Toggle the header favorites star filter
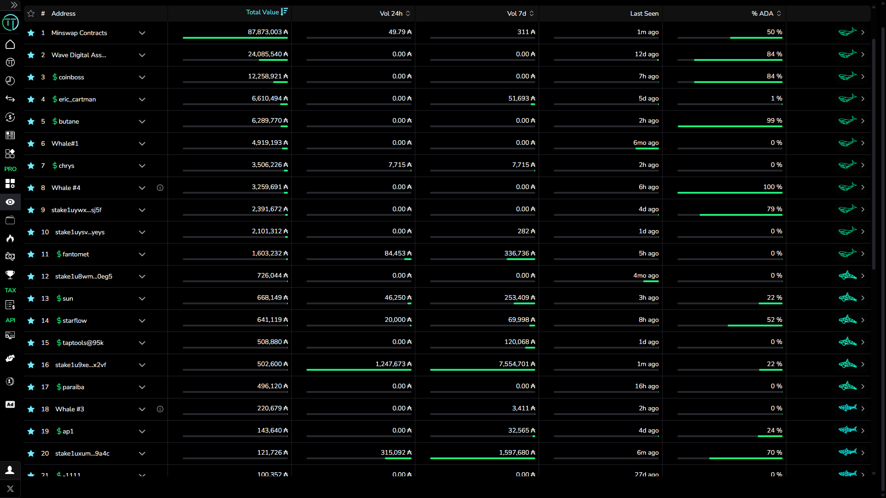This screenshot has width=886, height=498. pyautogui.click(x=31, y=13)
